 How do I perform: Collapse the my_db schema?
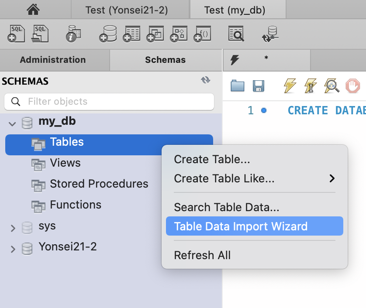tap(12, 124)
